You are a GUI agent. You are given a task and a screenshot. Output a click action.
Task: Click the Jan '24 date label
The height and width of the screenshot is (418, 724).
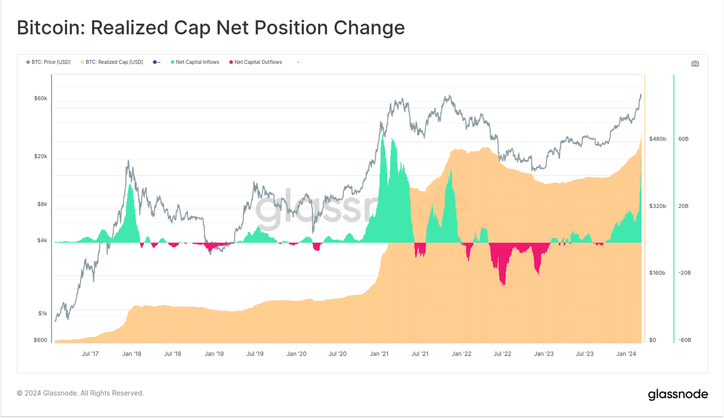[x=626, y=354]
